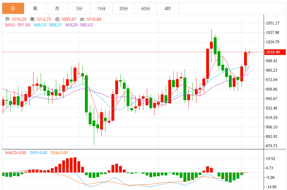287x190 pixels.
Task: Click the 892.92 price axis label
Action: click(272, 136)
